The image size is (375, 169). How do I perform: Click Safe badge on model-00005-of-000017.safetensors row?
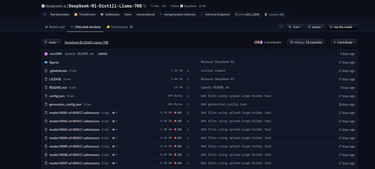point(105,146)
